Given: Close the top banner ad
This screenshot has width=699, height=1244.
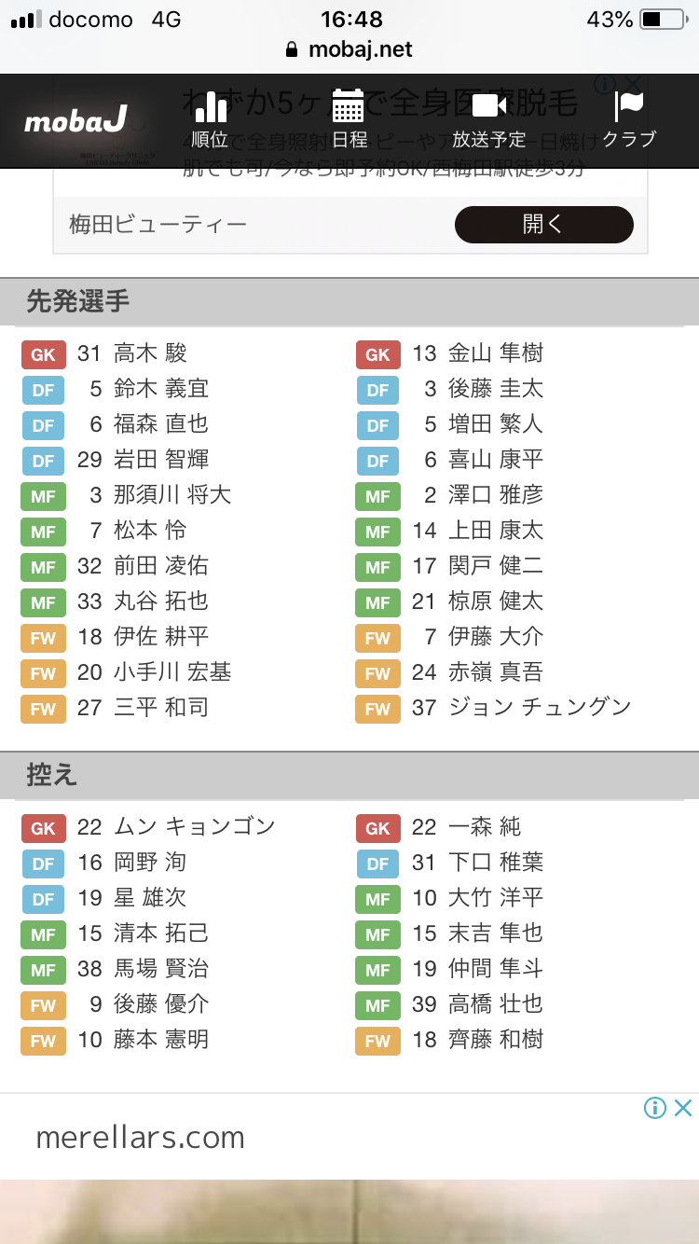Looking at the screenshot, I should pyautogui.click(x=633, y=84).
